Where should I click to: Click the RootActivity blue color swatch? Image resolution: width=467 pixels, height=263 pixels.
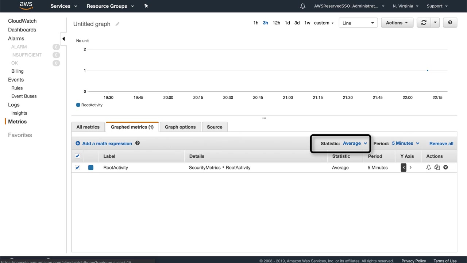click(91, 168)
